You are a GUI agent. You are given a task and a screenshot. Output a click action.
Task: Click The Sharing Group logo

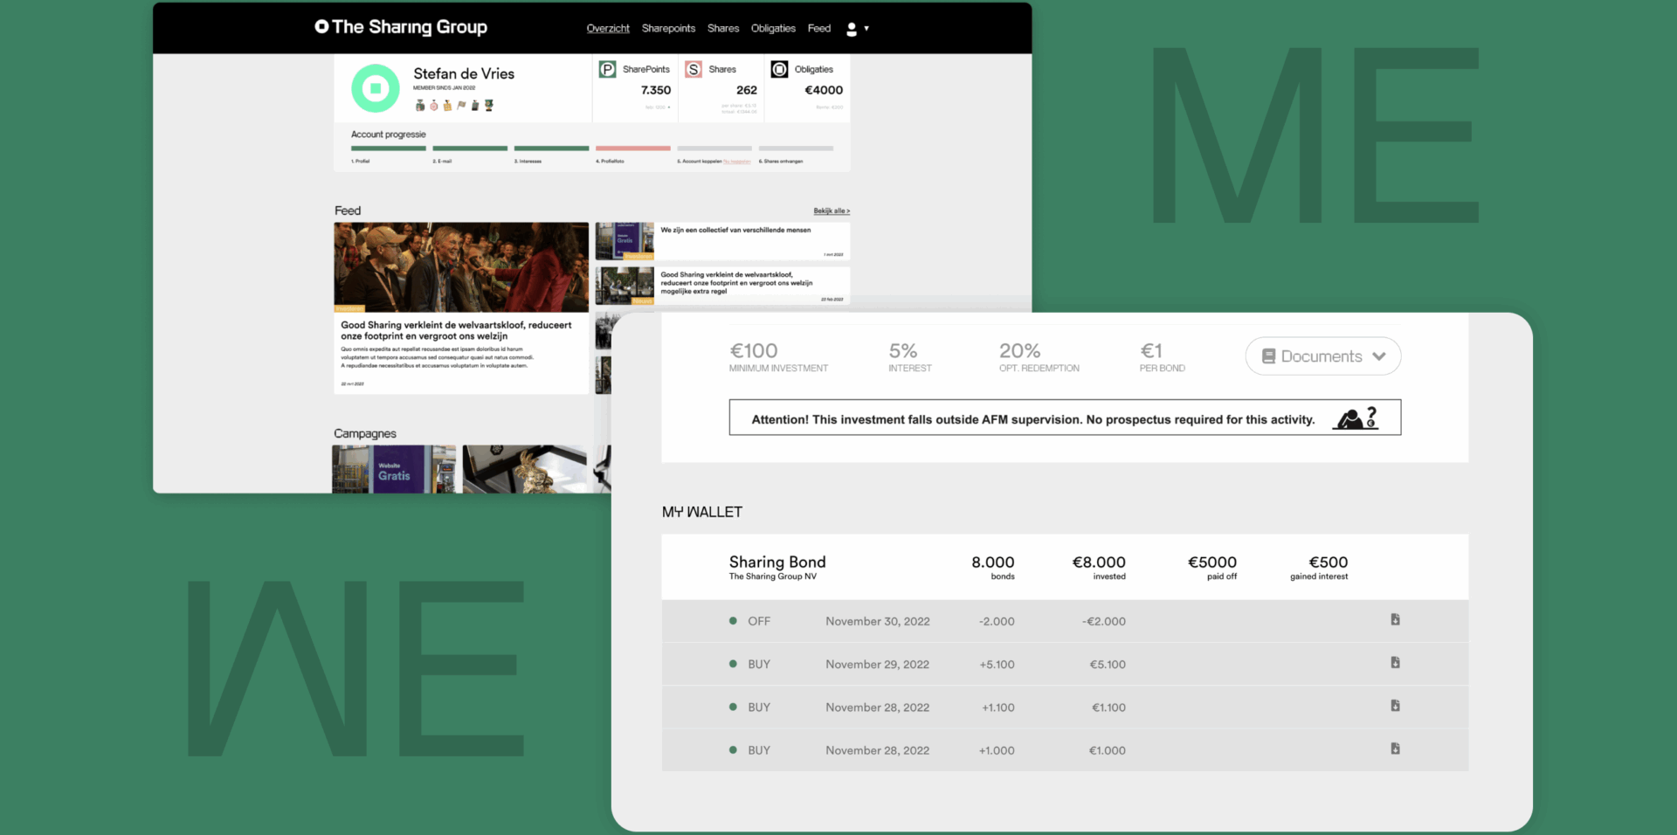coord(401,27)
